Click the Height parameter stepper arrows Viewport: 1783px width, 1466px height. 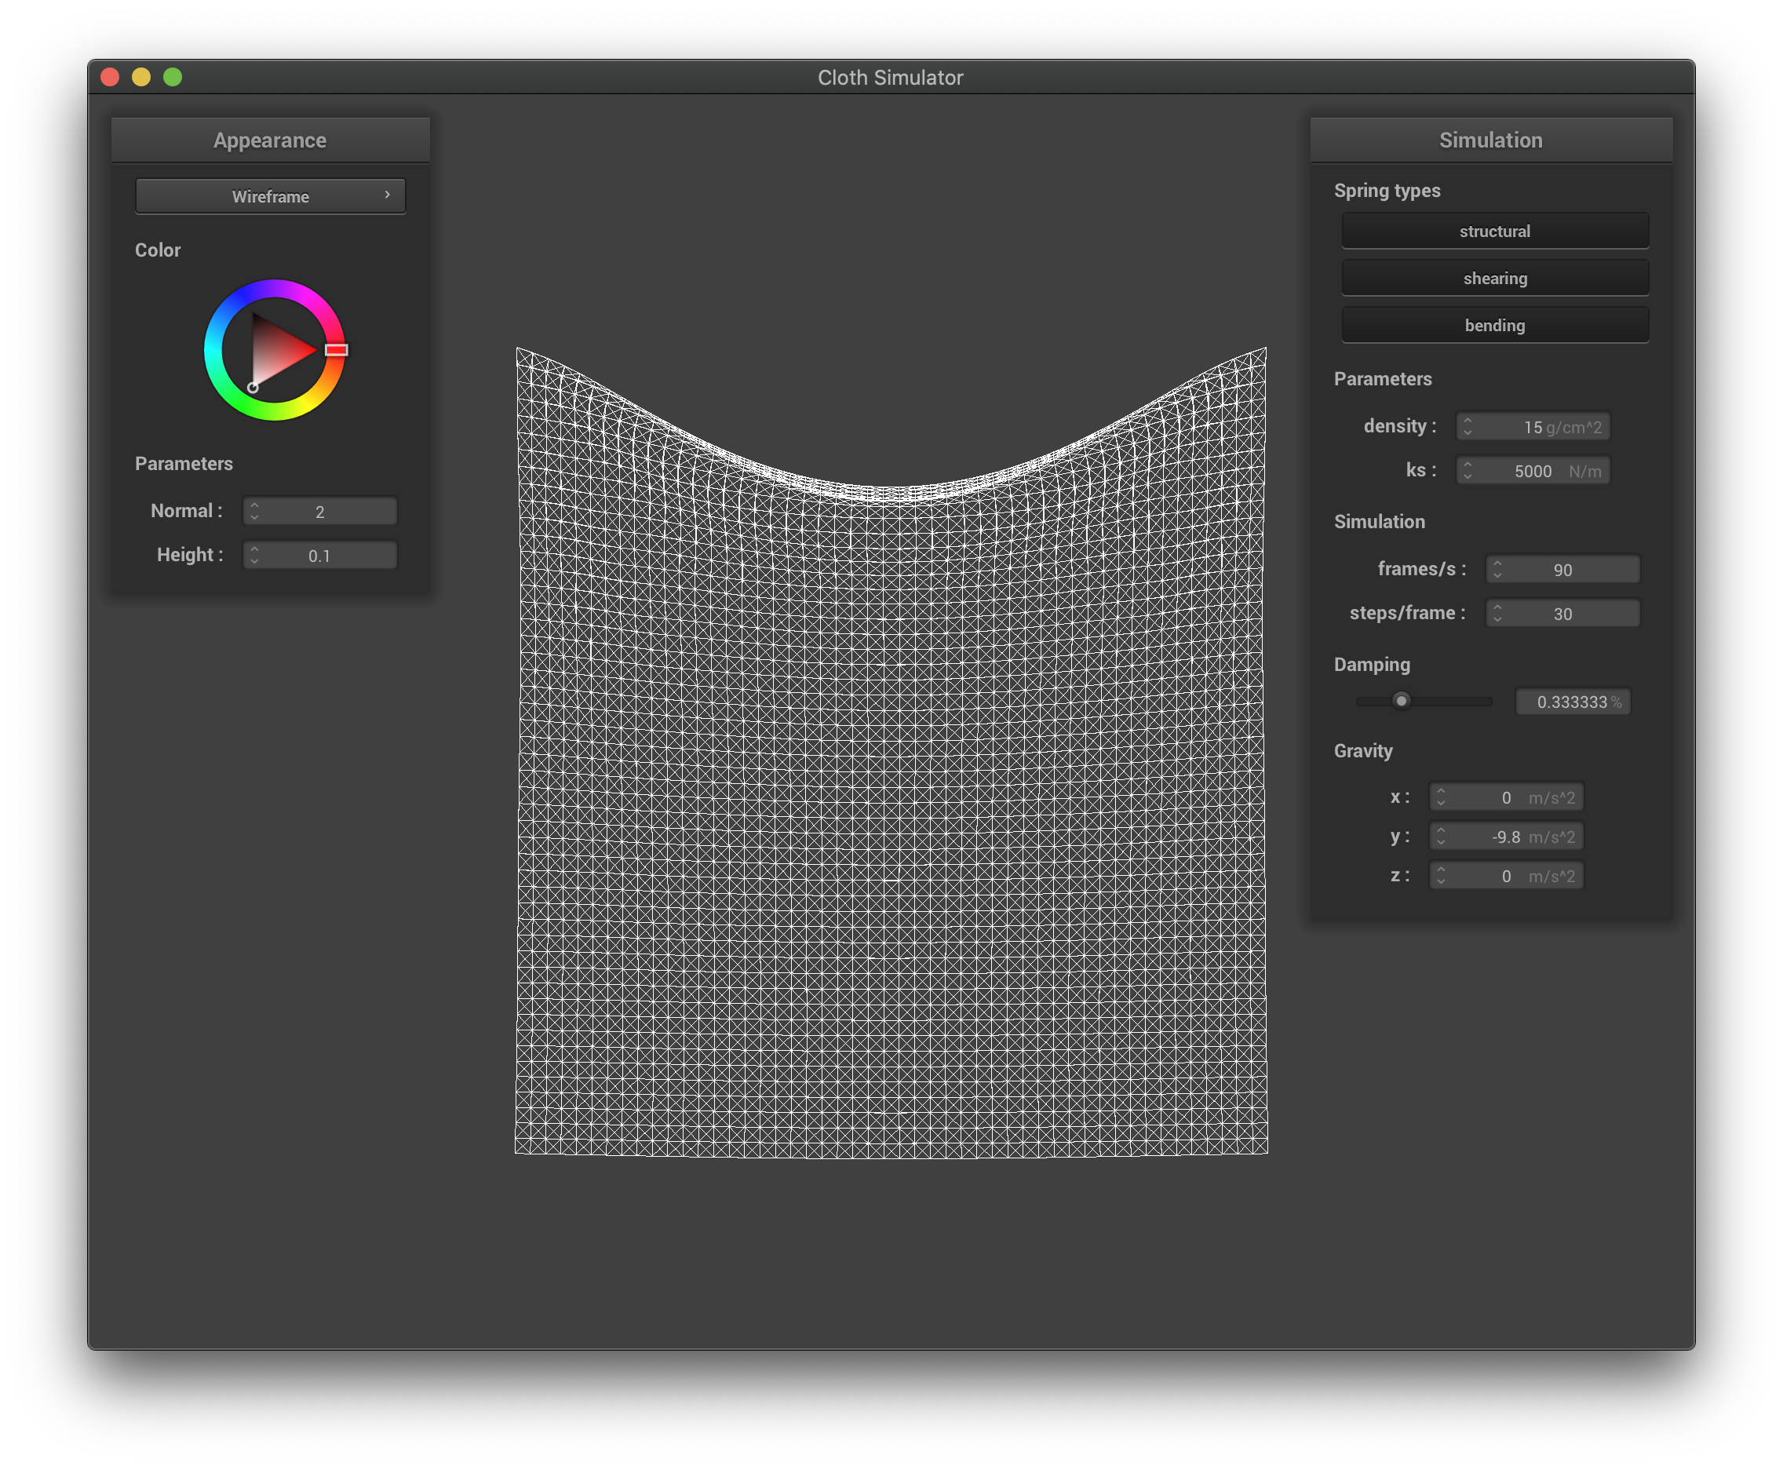(x=254, y=555)
